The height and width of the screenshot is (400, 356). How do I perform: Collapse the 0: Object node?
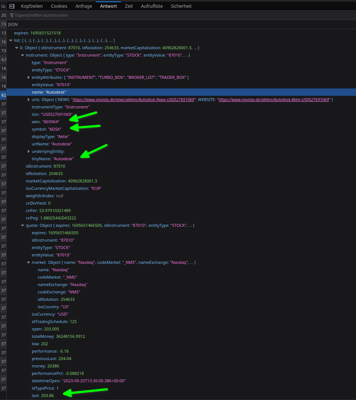17,48
